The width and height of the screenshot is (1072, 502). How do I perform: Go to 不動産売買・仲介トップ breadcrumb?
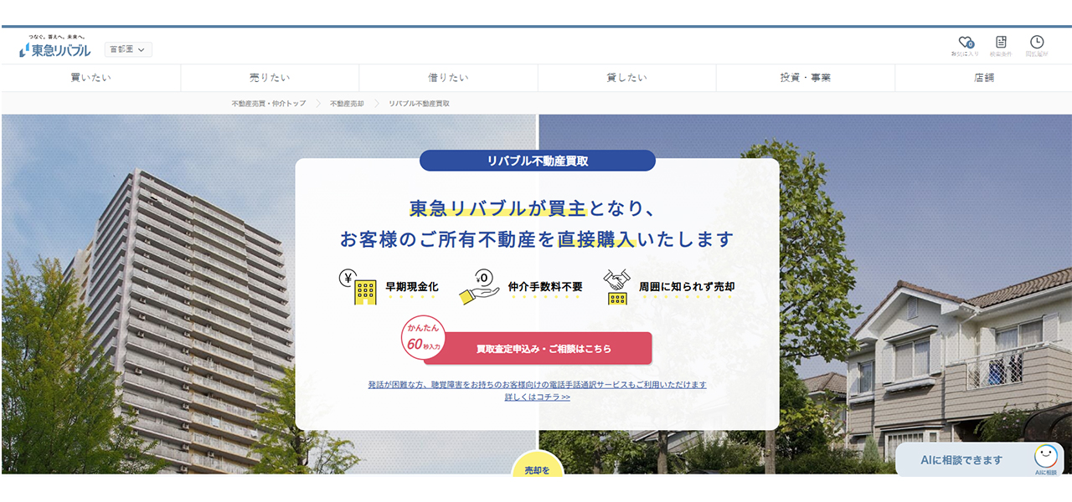click(x=269, y=104)
